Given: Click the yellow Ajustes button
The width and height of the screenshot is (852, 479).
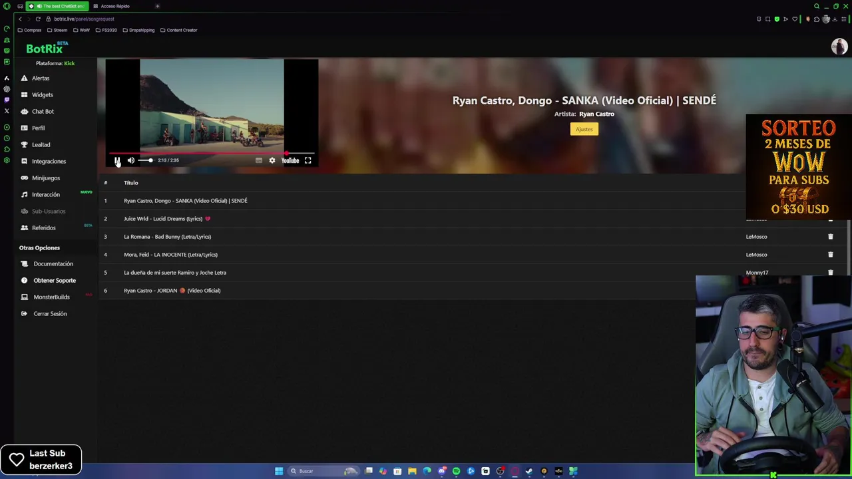Looking at the screenshot, I should (x=584, y=129).
